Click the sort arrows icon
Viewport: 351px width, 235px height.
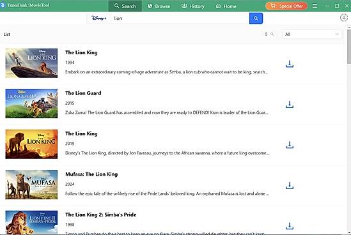point(266,34)
